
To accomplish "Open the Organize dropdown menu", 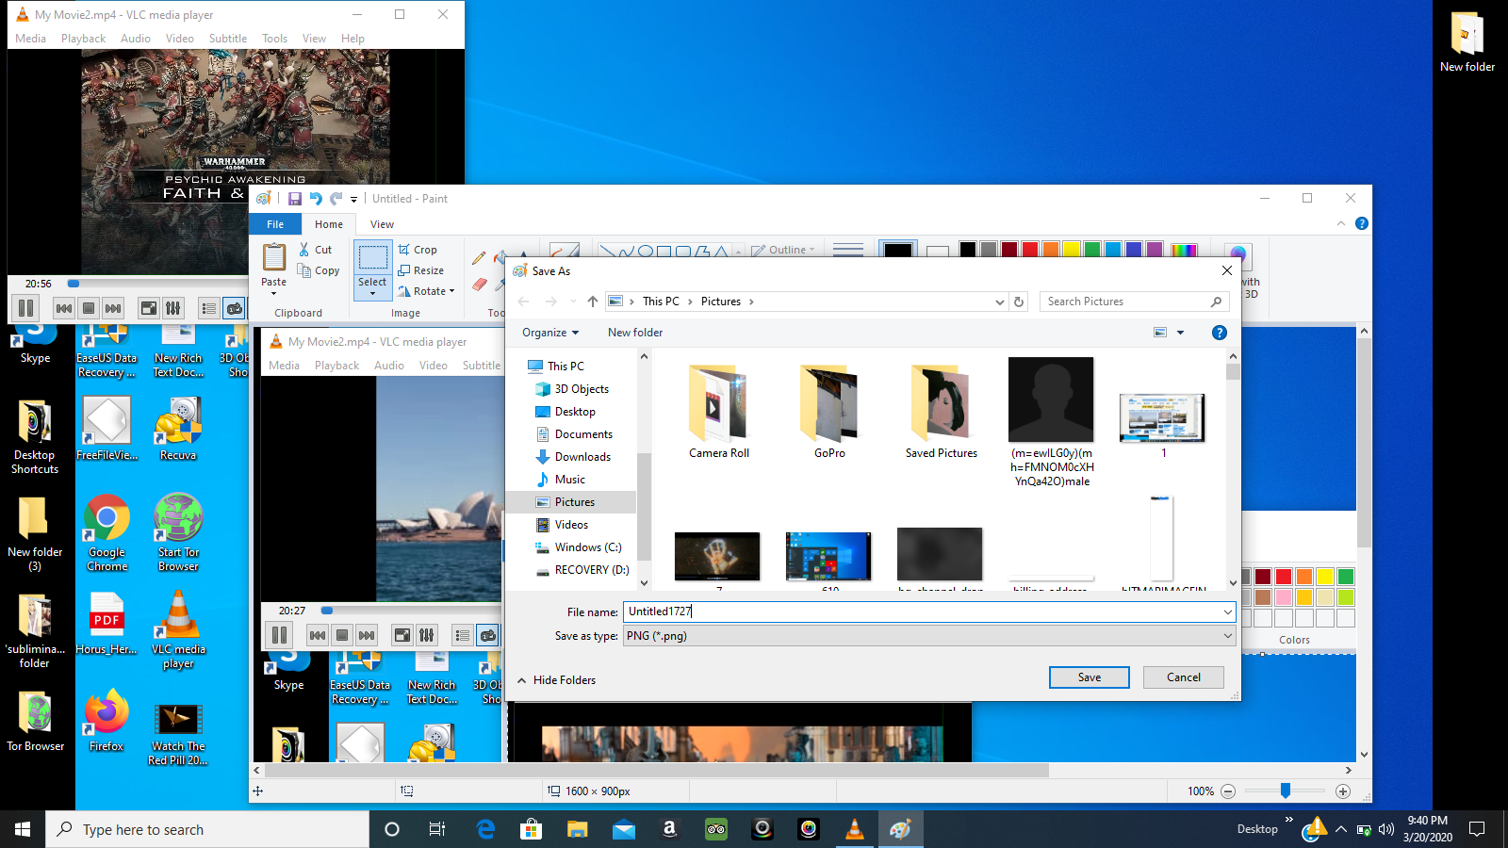I will [550, 333].
